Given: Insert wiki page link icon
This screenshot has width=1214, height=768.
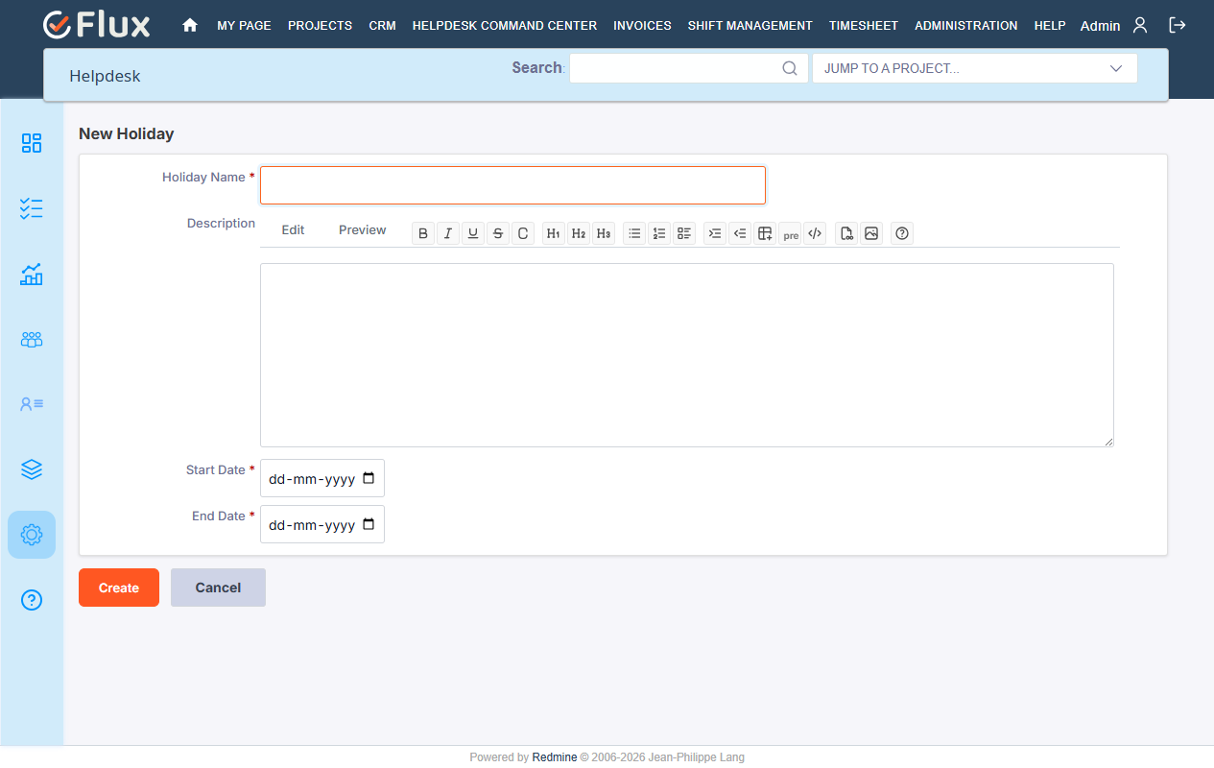Looking at the screenshot, I should click(x=846, y=233).
